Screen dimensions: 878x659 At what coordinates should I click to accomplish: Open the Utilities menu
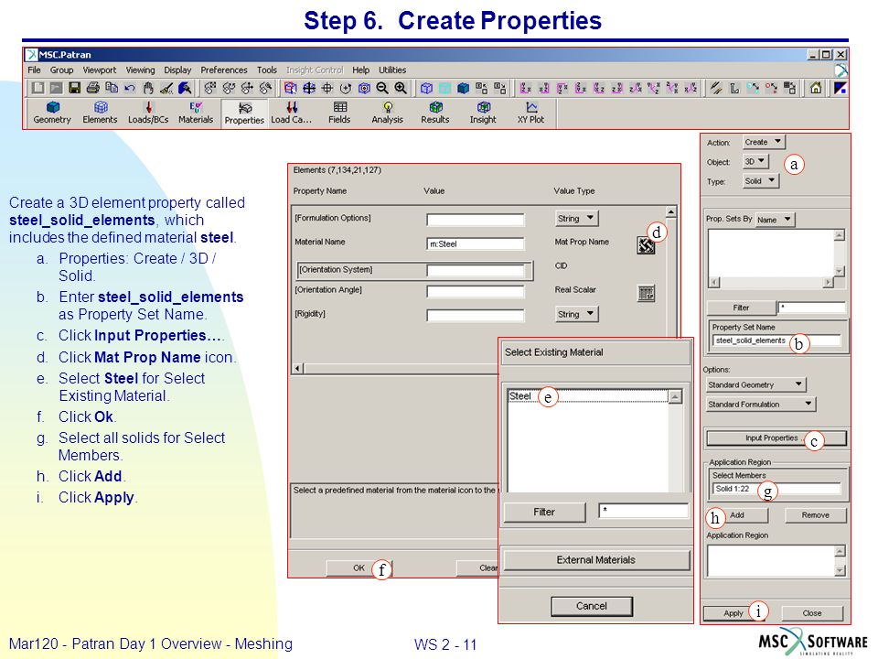[x=392, y=70]
